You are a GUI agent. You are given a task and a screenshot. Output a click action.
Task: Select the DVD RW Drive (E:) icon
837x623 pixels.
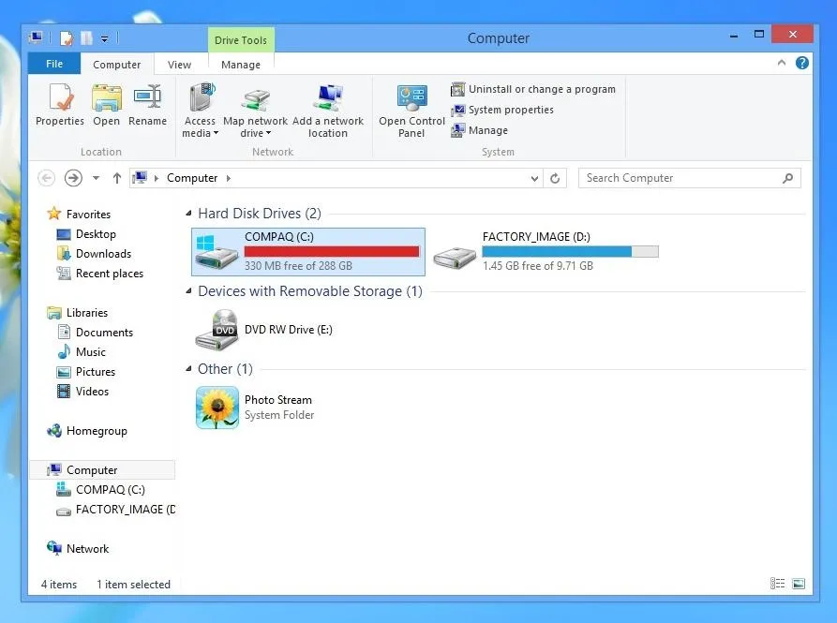point(217,330)
